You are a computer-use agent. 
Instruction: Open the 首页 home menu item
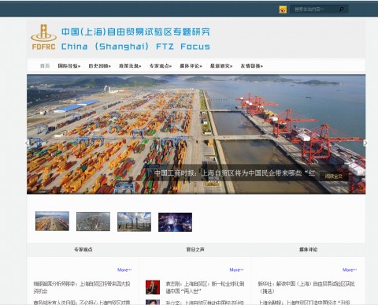45,65
